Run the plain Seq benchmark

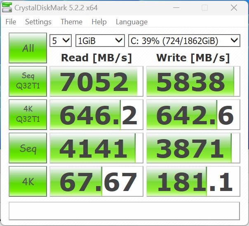tap(28, 148)
